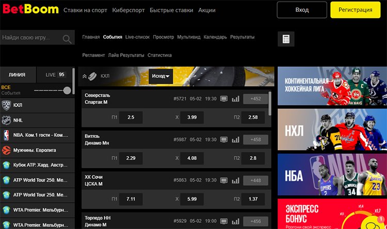
Task: Open Регламент link
Action: pyautogui.click(x=93, y=55)
